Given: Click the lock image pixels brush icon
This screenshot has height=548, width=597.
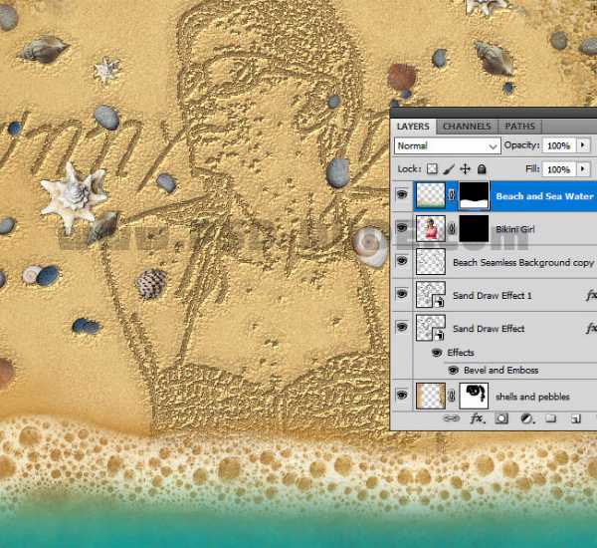Looking at the screenshot, I should (x=449, y=170).
